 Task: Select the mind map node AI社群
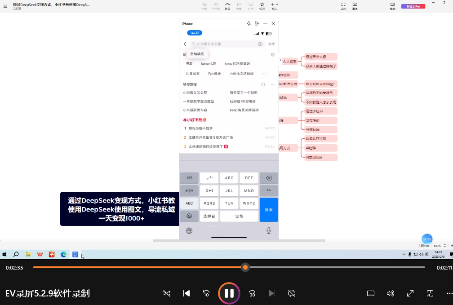coord(321,148)
